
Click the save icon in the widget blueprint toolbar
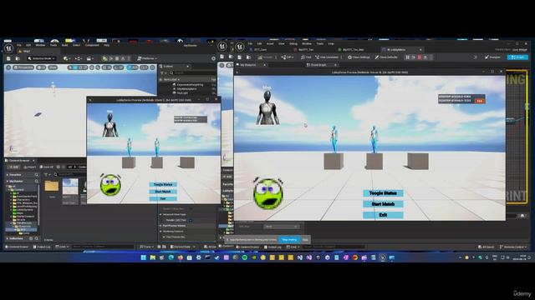240,57
